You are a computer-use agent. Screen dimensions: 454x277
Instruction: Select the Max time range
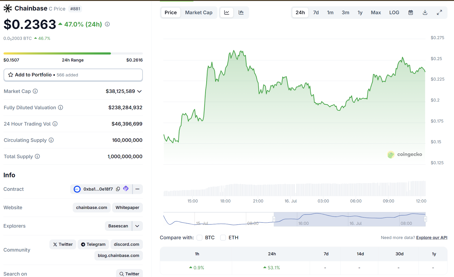(376, 12)
